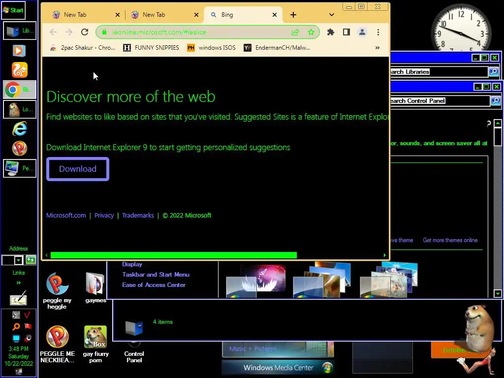Go back using Chrome's back arrow
This screenshot has width=504, height=378.
[x=53, y=32]
